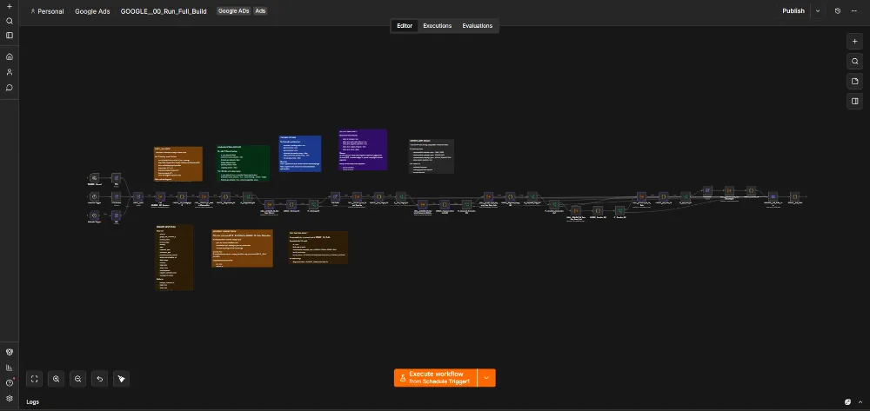870x411 pixels.
Task: Zoom in on the canvas
Action: pos(56,379)
